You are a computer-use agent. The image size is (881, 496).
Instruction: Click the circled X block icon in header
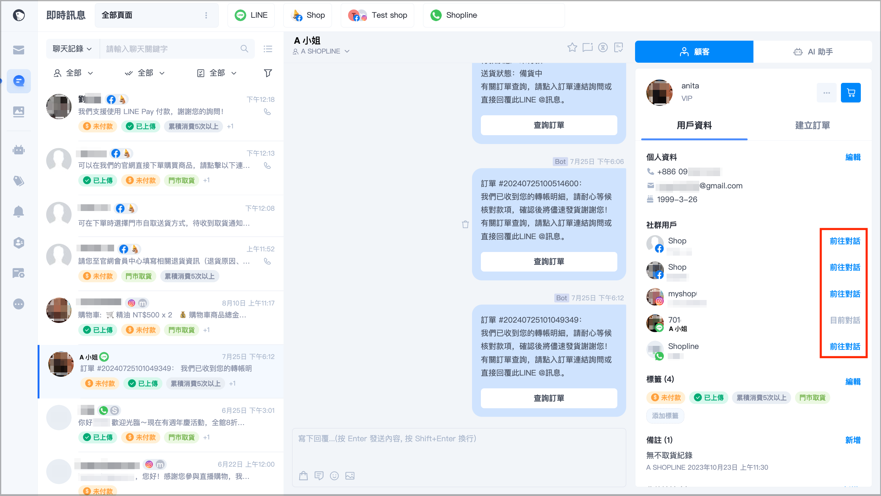(603, 47)
